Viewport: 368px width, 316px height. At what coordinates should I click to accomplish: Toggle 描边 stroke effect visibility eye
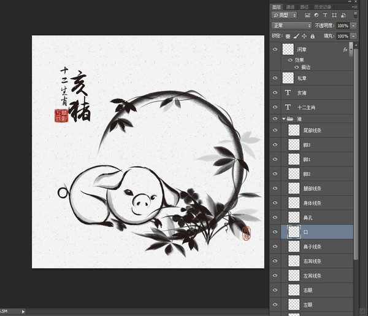pyautogui.click(x=297, y=67)
